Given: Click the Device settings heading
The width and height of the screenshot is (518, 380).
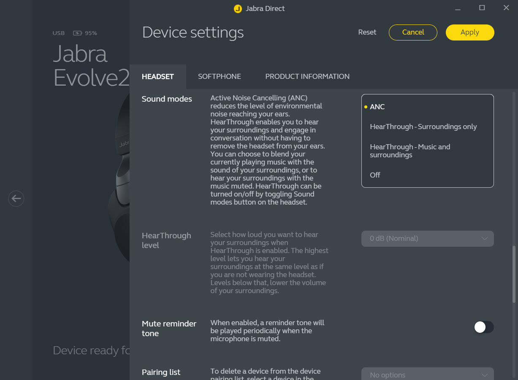Looking at the screenshot, I should [193, 32].
